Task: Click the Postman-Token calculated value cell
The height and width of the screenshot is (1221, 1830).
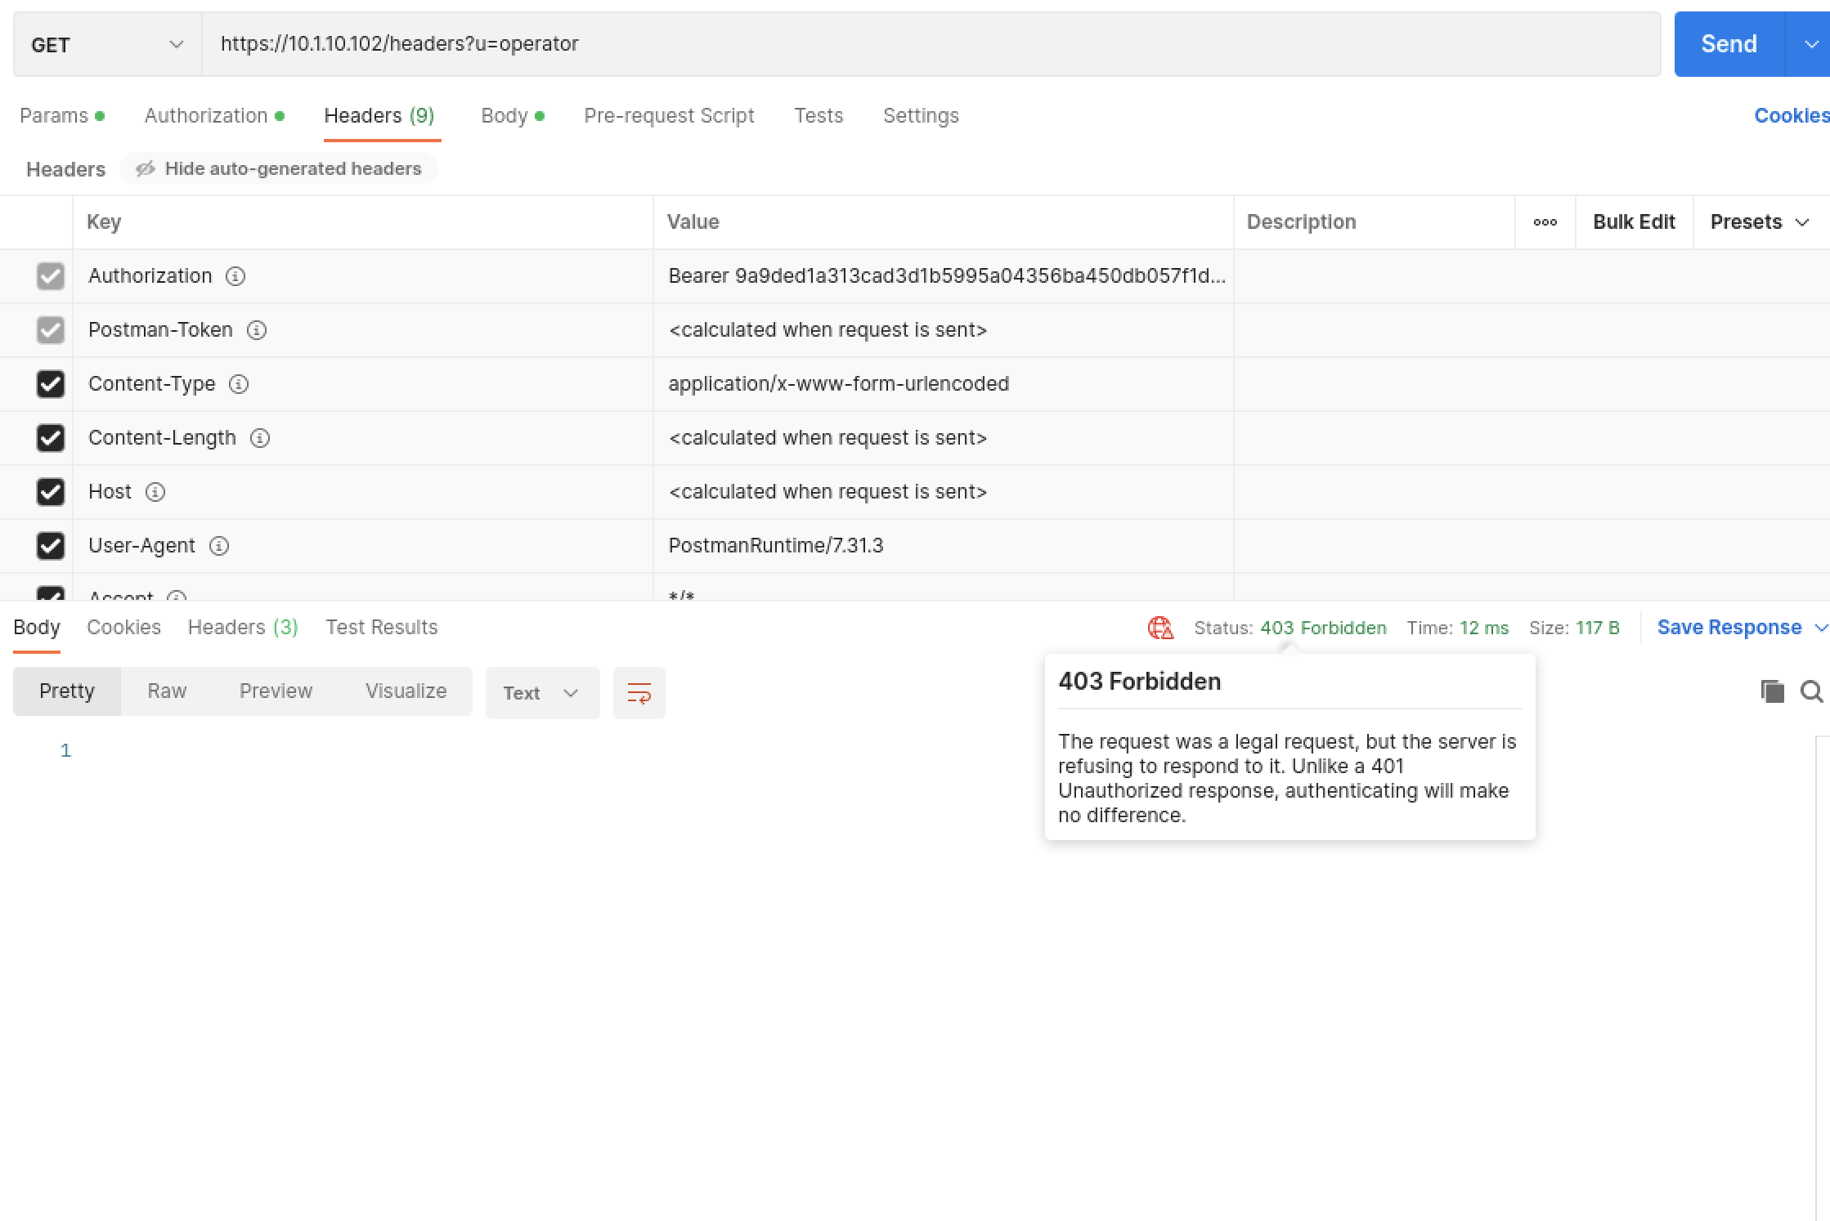Action: pos(944,330)
